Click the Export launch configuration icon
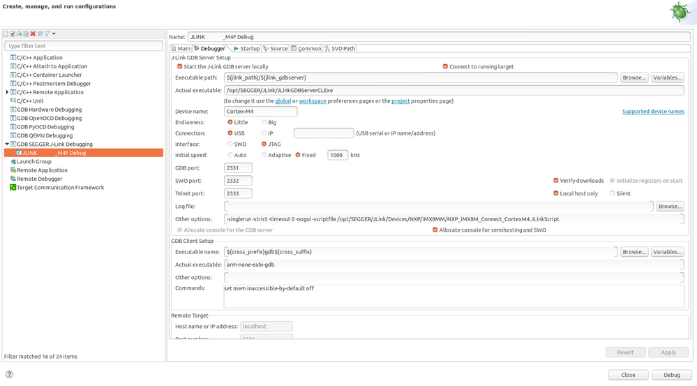Viewport: 697px width, 386px height. [19, 34]
